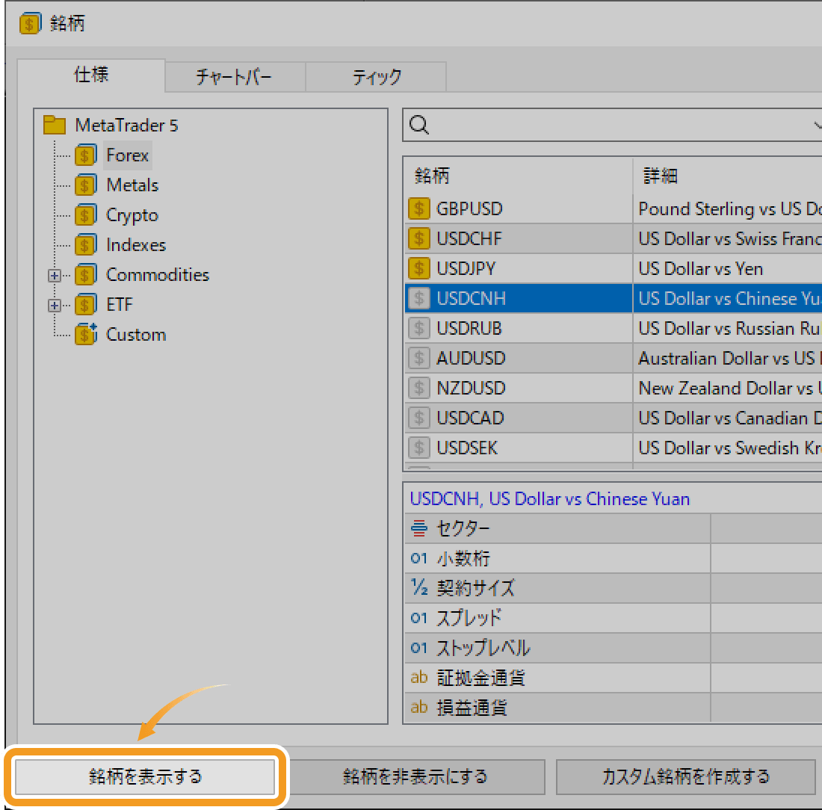The image size is (822, 810).
Task: Click the gold USDCHF symbol icon
Action: click(419, 238)
